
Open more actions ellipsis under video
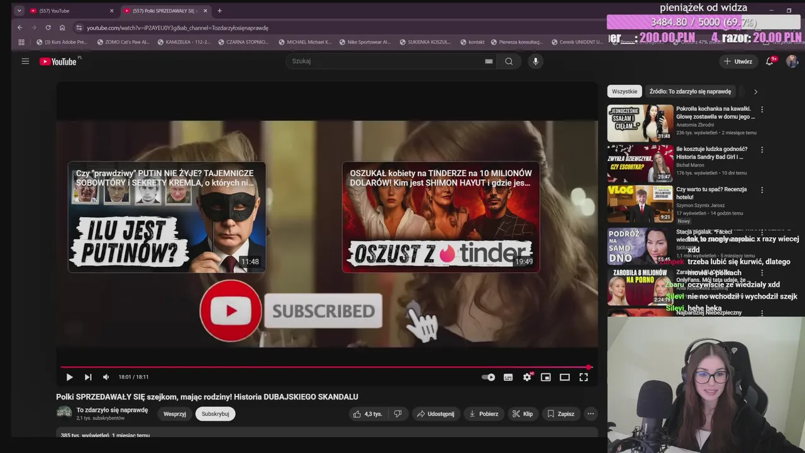pyautogui.click(x=590, y=414)
